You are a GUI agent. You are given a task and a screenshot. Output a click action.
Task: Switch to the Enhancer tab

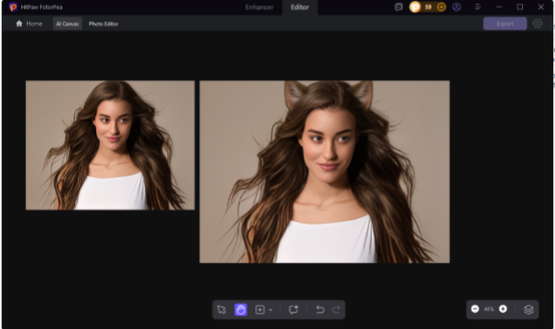(258, 7)
